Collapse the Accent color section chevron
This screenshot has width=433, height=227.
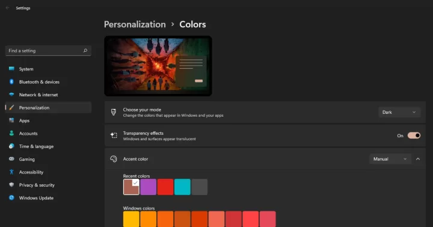pyautogui.click(x=418, y=159)
